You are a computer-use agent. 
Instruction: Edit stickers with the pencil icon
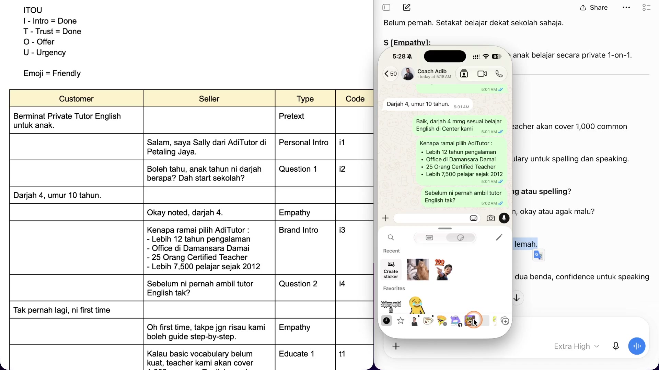click(499, 237)
